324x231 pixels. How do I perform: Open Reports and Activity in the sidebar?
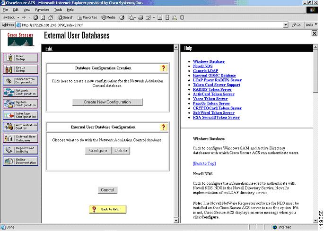click(x=21, y=150)
